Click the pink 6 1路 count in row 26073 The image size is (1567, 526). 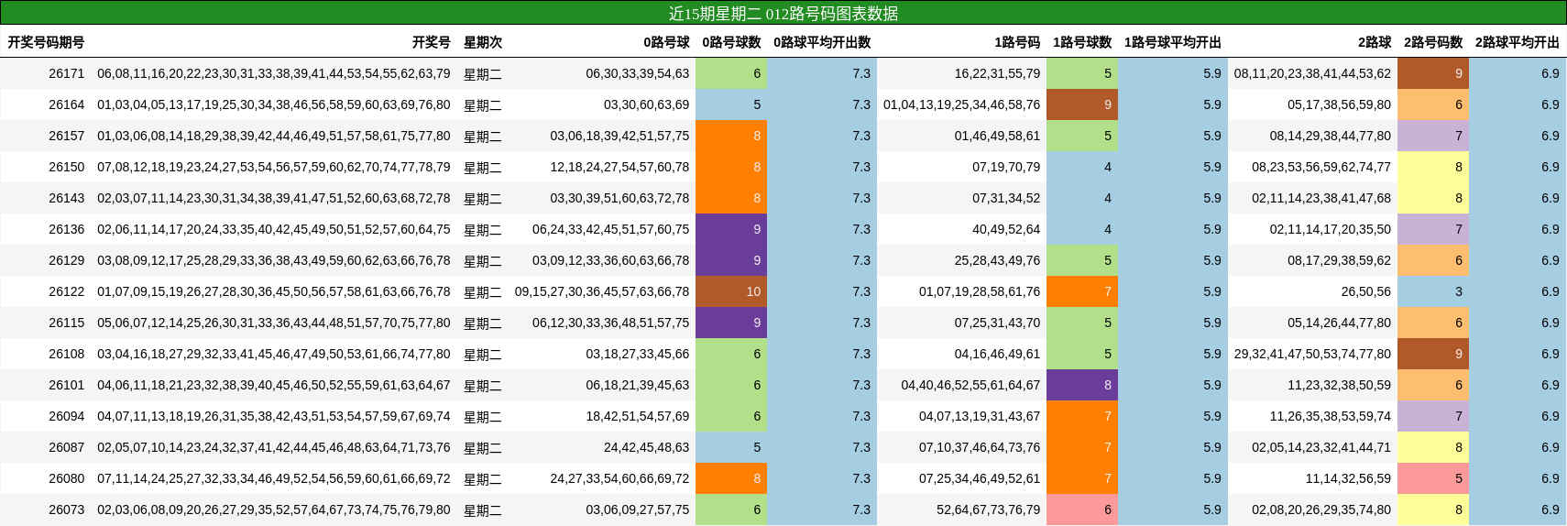tap(1082, 510)
